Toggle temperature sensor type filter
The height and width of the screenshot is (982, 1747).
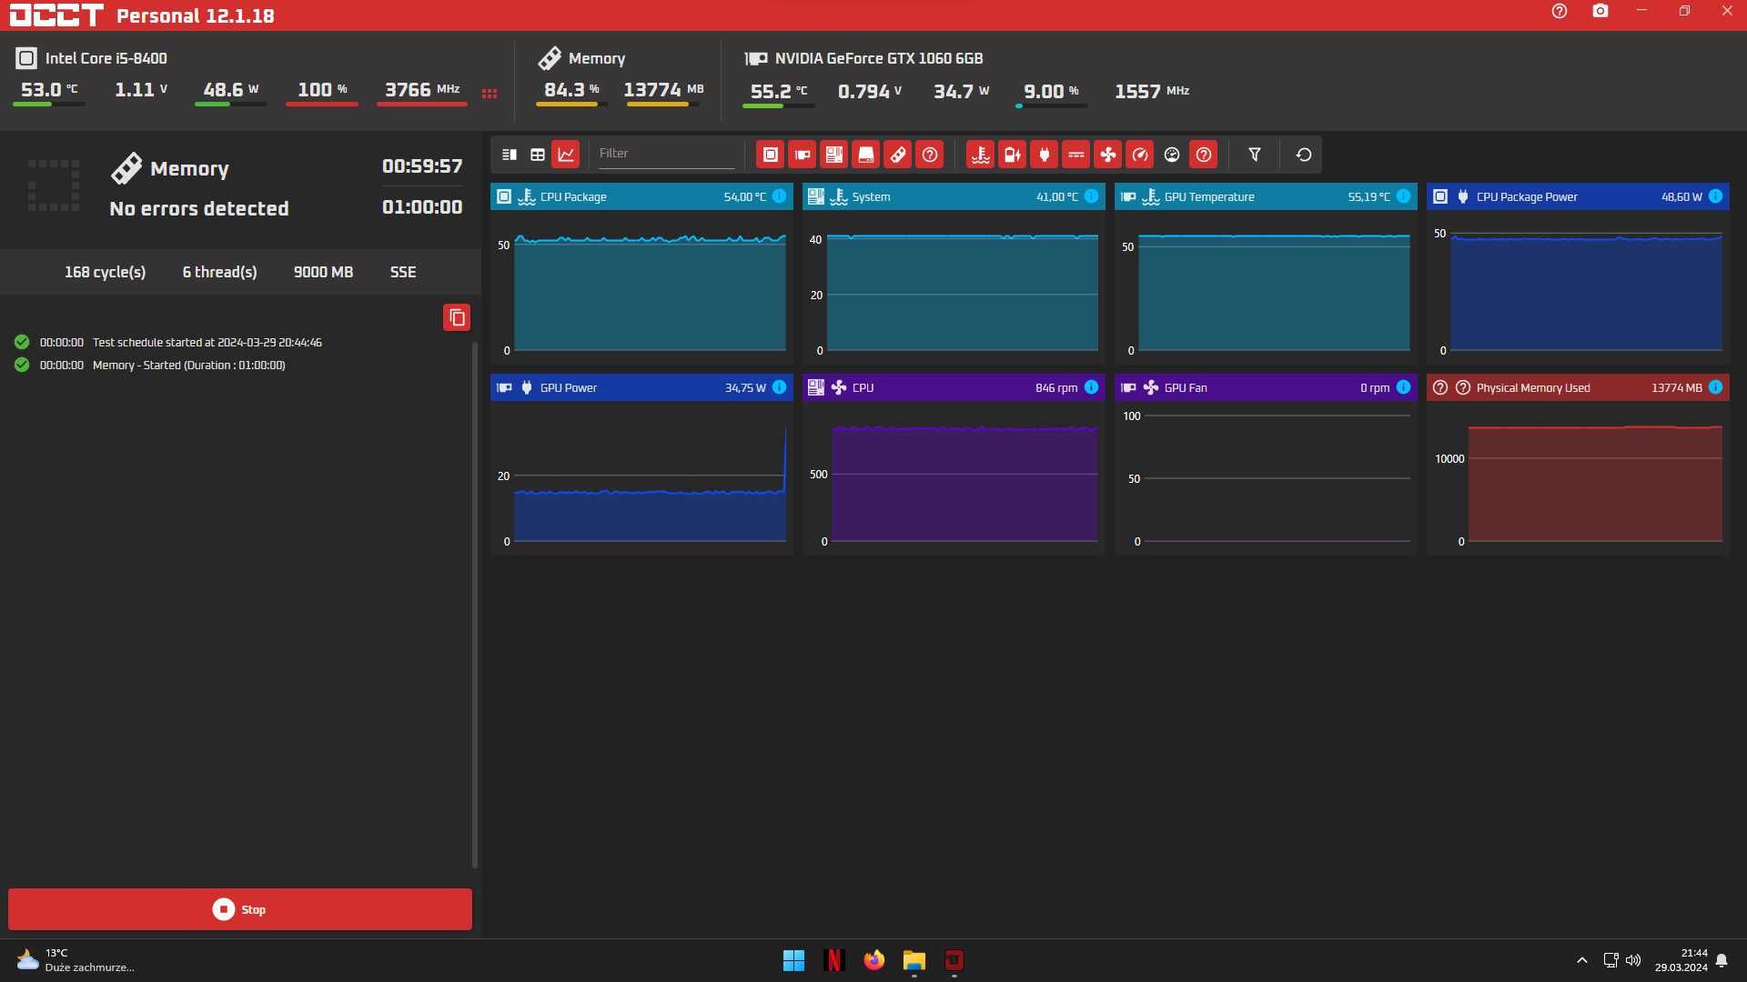981,155
